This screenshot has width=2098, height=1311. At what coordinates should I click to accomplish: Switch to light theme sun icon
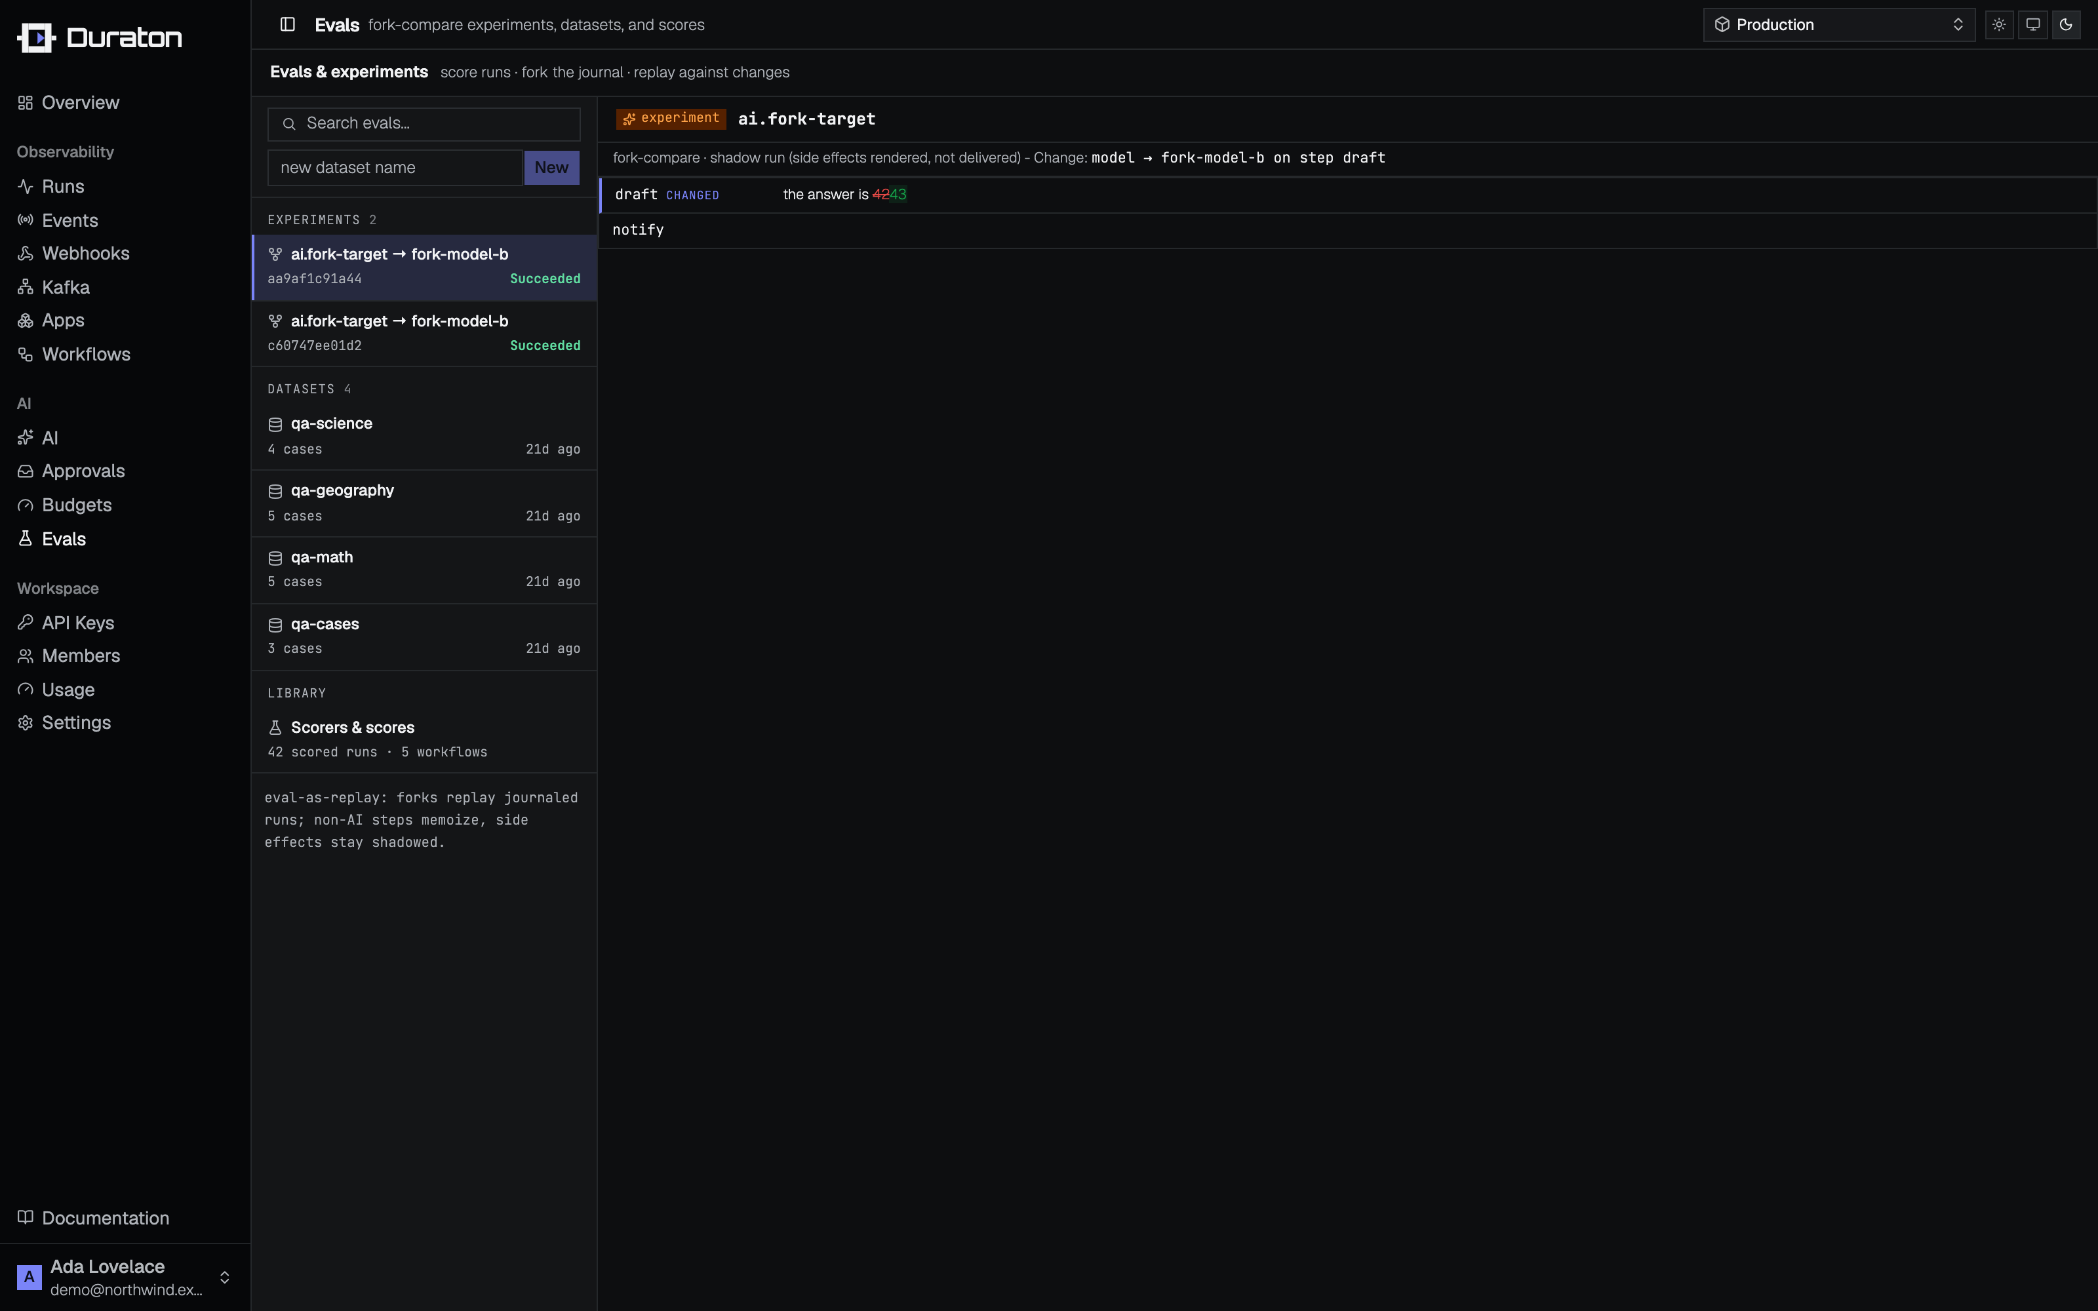pyautogui.click(x=1999, y=24)
